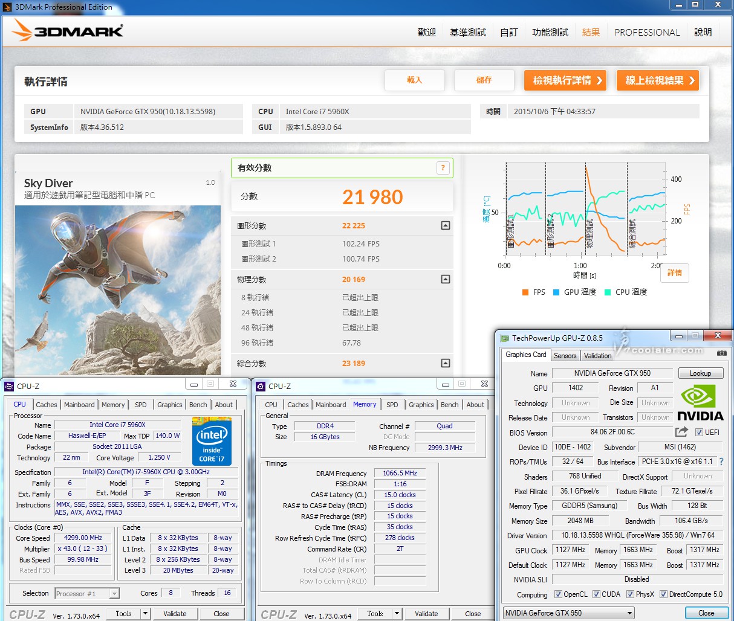Image resolution: width=734 pixels, height=621 pixels.
Task: Click FPS orange legend square
Action: [525, 292]
